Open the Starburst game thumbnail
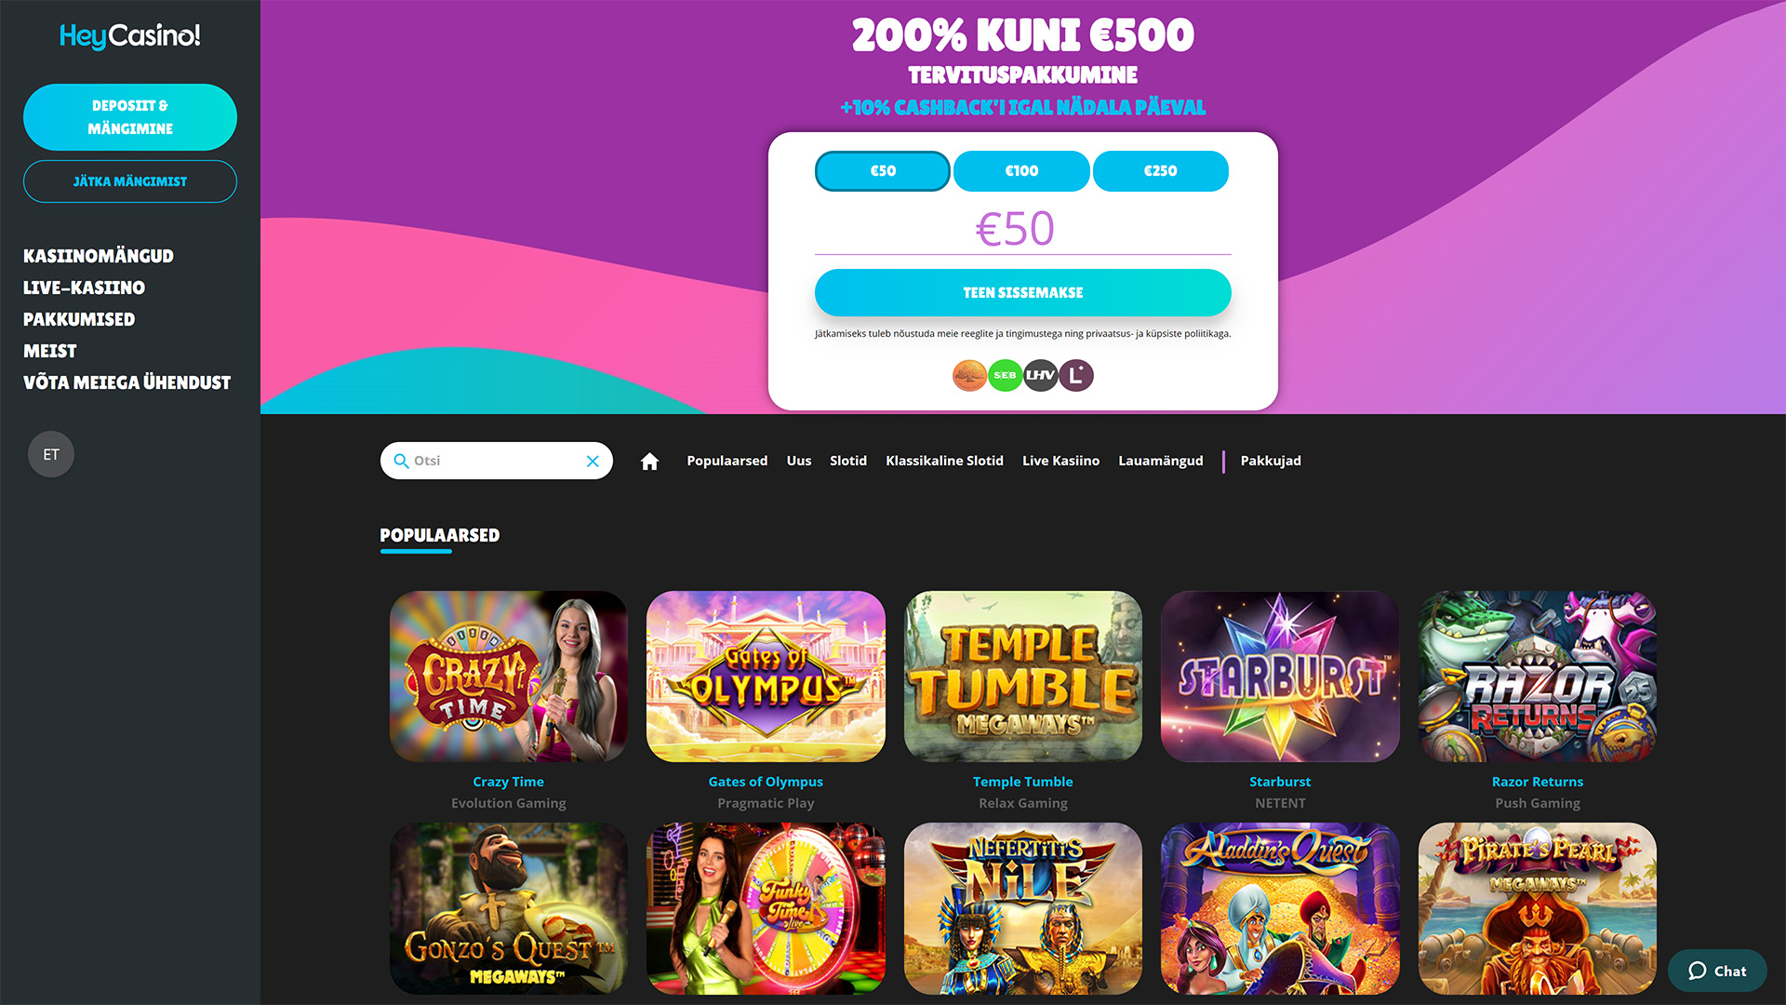1786x1005 pixels. point(1280,677)
